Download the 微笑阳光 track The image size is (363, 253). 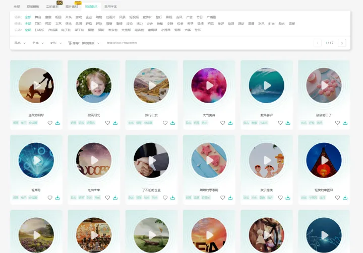[115, 123]
